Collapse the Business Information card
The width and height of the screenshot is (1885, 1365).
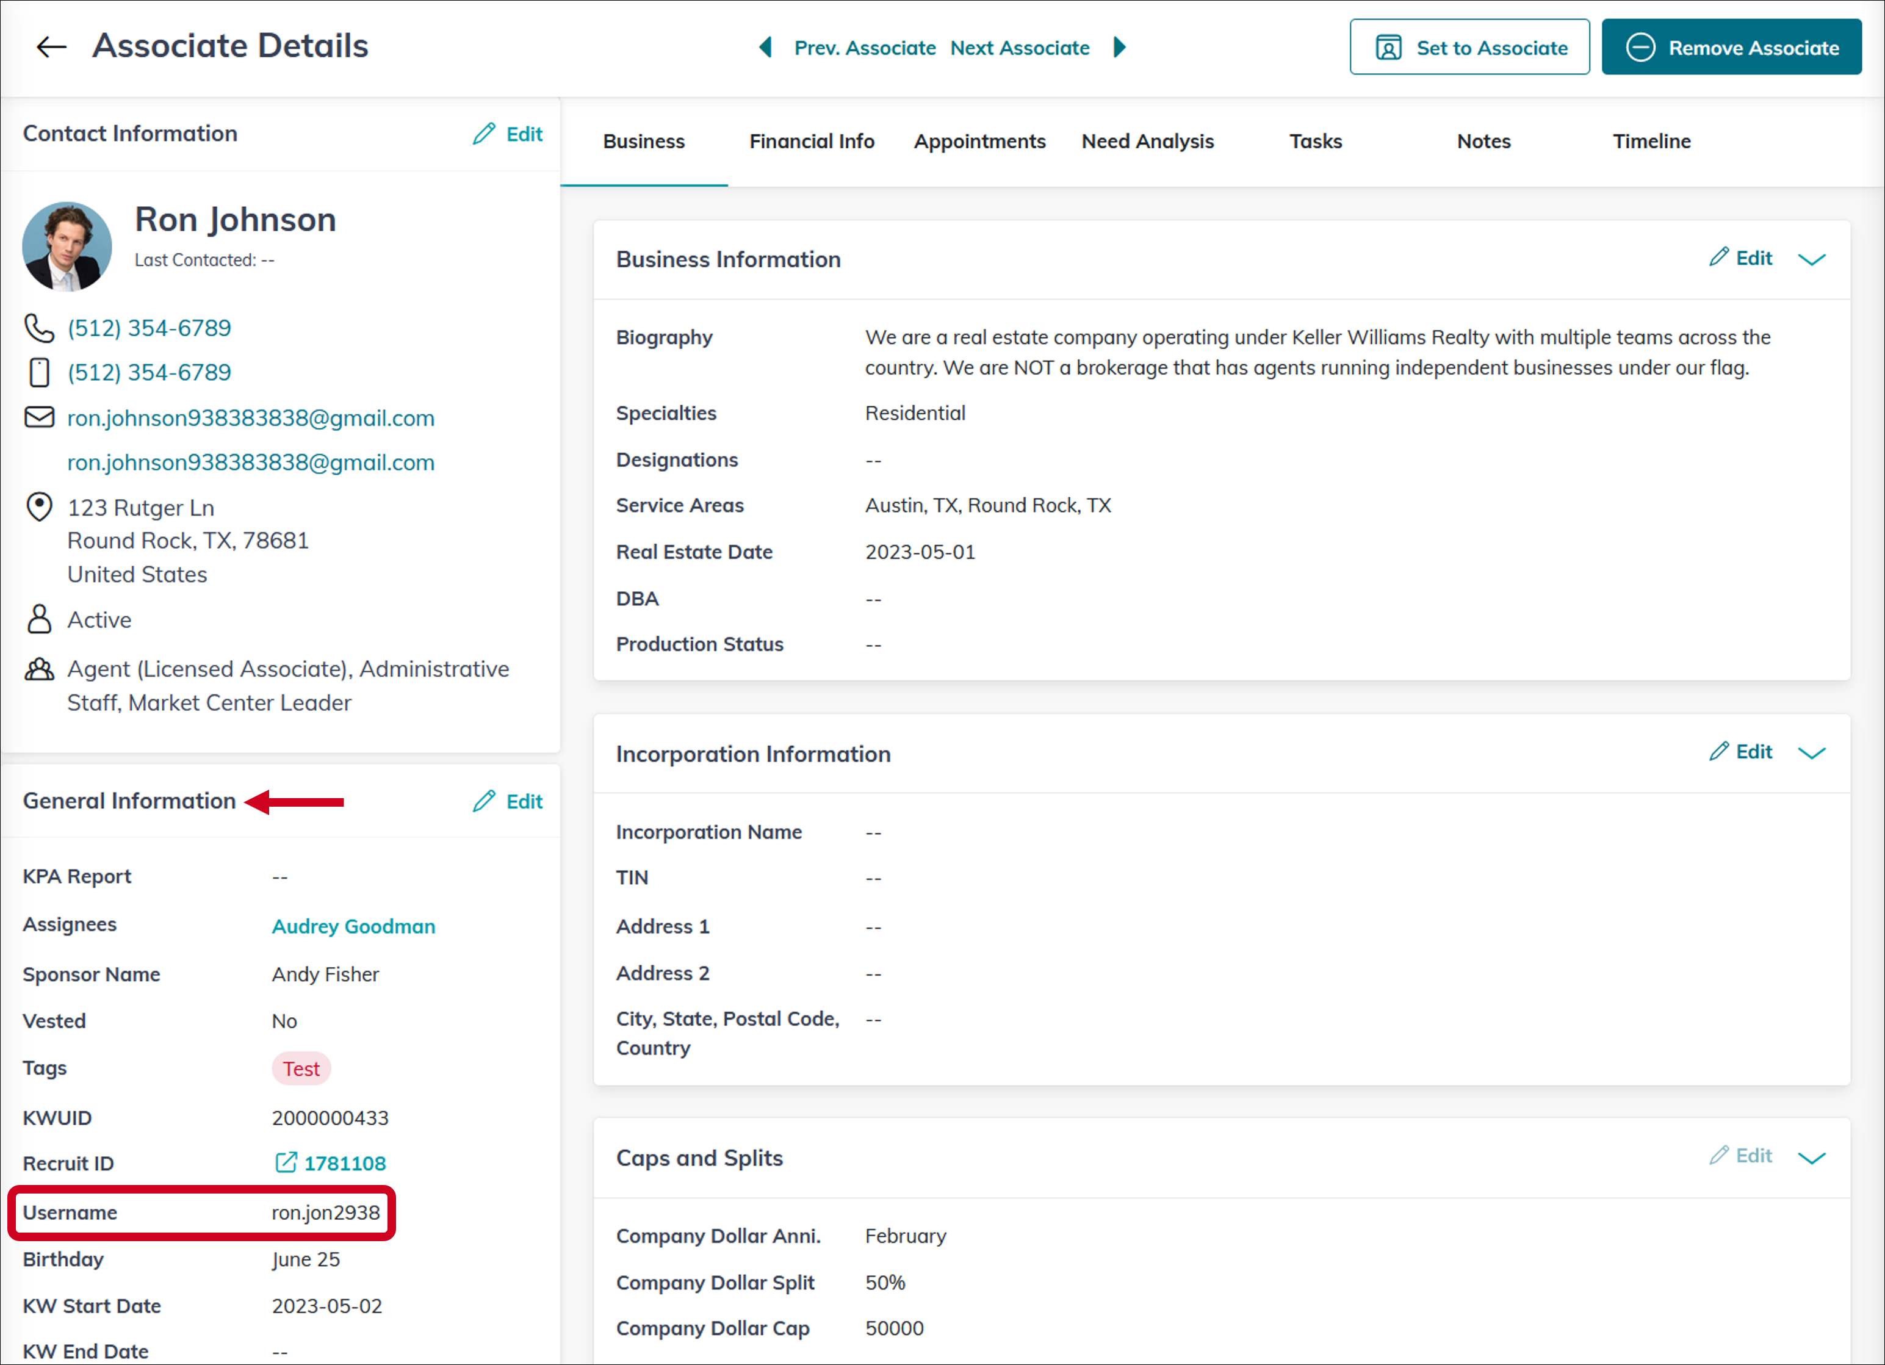pos(1811,259)
